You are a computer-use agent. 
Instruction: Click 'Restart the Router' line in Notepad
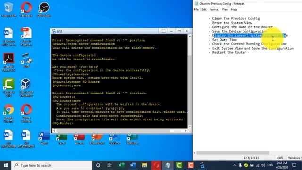click(229, 52)
